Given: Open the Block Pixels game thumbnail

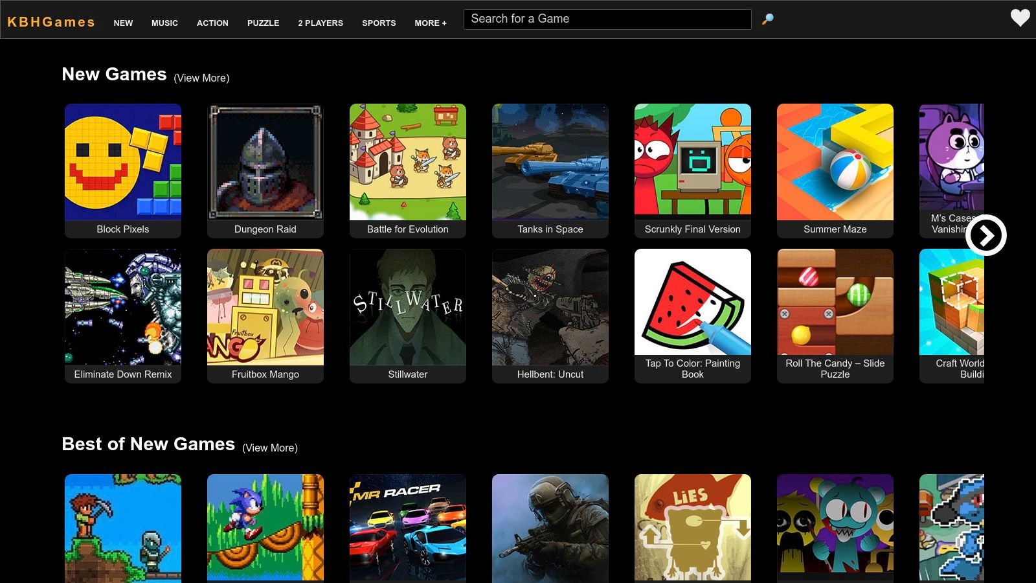Looking at the screenshot, I should [123, 162].
